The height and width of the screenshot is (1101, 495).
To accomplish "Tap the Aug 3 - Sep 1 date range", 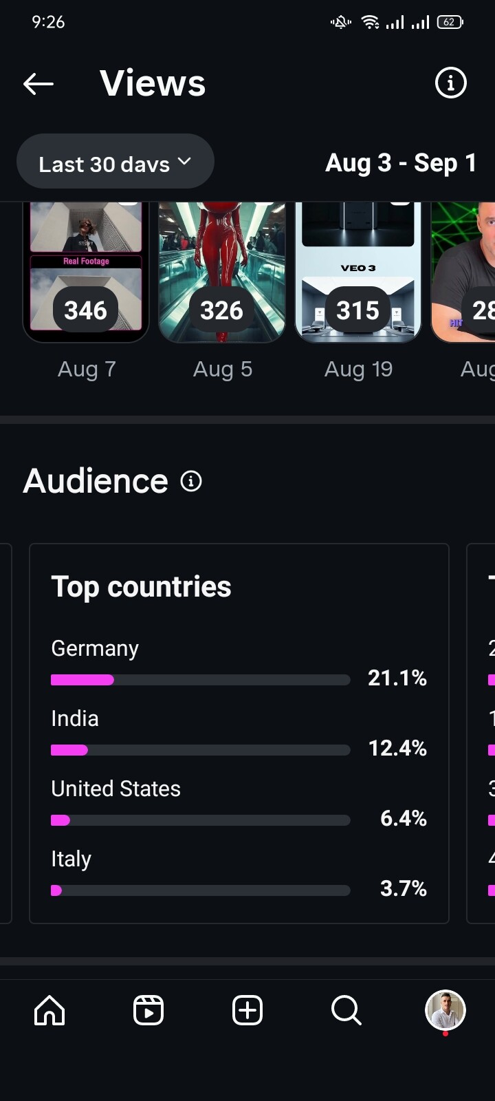I will [400, 163].
